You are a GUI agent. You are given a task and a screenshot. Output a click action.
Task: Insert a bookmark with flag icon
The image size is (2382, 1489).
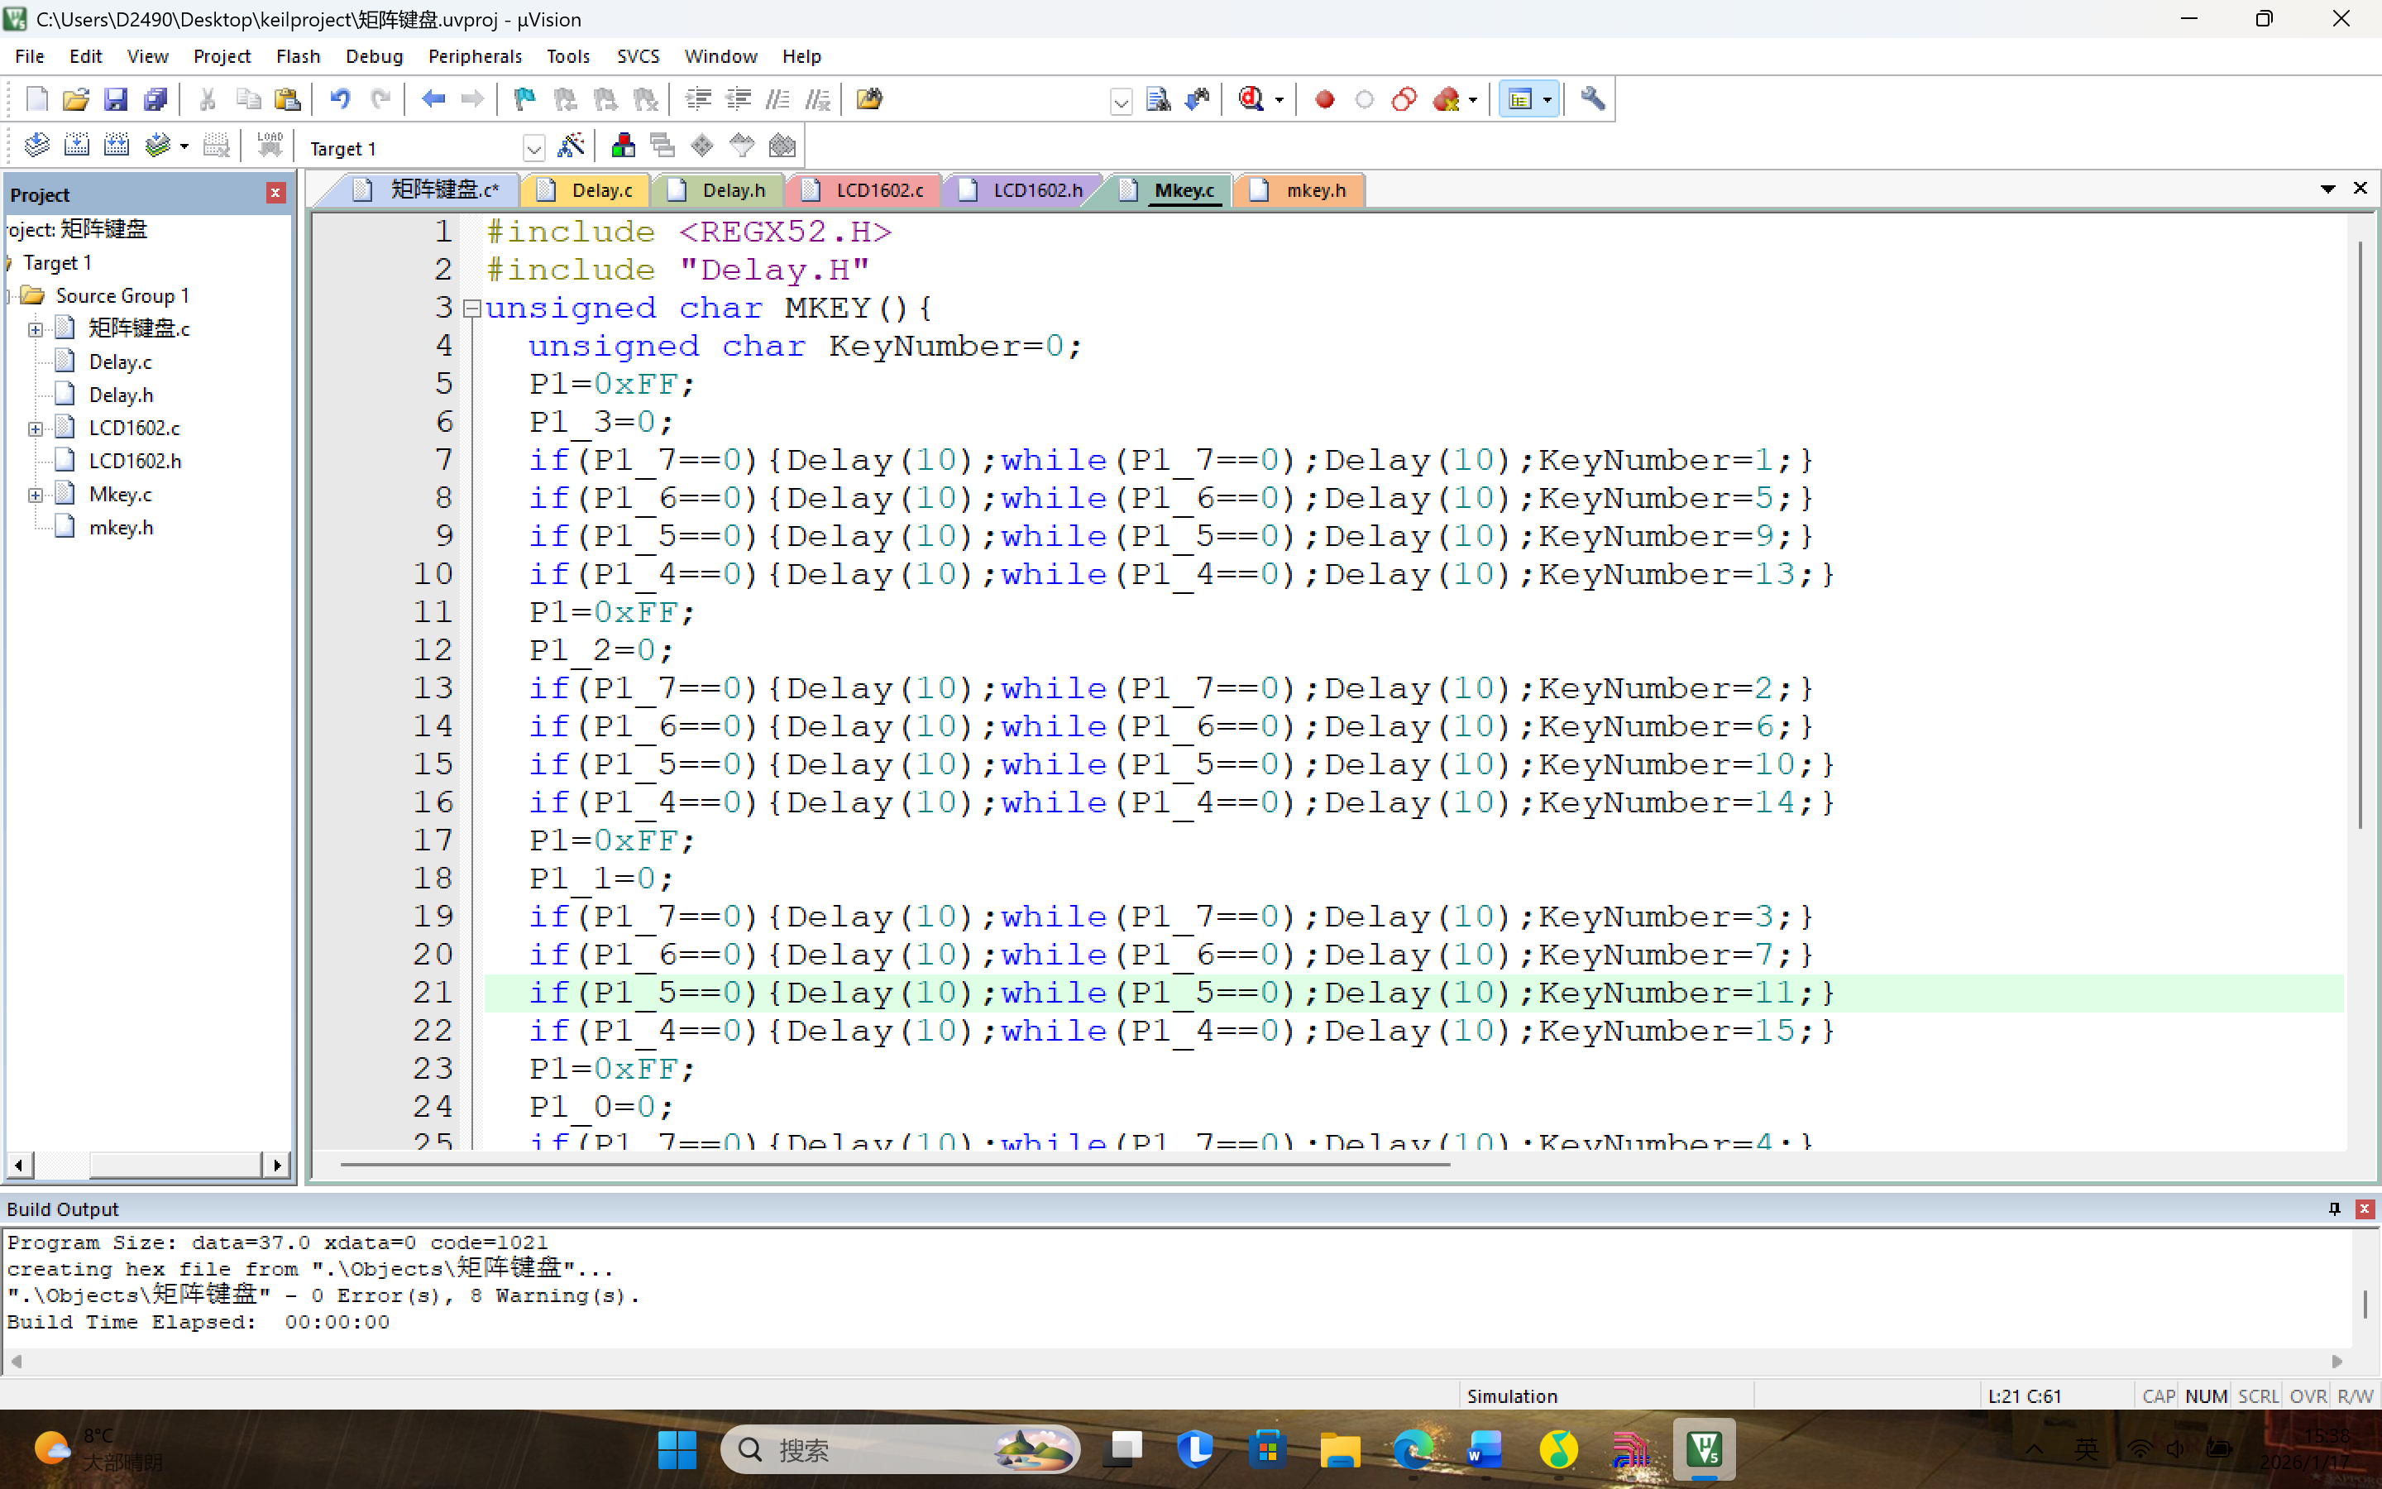coord(524,99)
